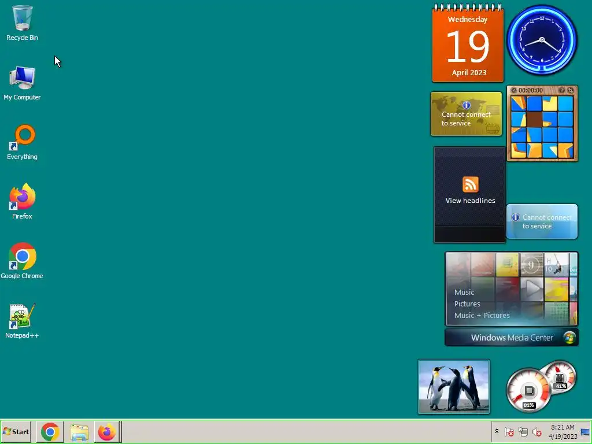
Task: Click the Media Center play arrow thumbnail
Action: pos(532,289)
